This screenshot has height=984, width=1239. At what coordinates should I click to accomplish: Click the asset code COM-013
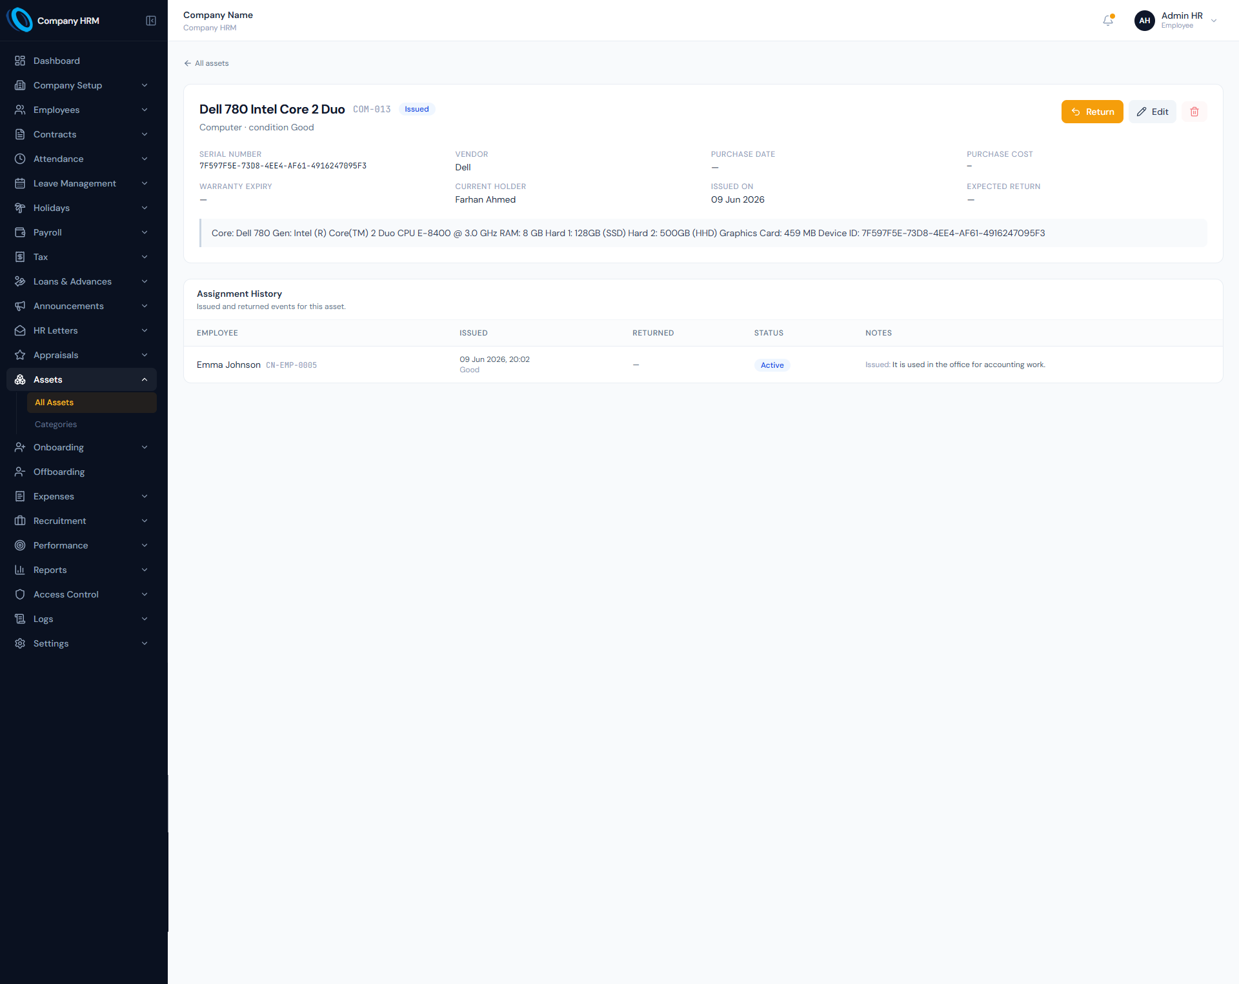coord(372,110)
